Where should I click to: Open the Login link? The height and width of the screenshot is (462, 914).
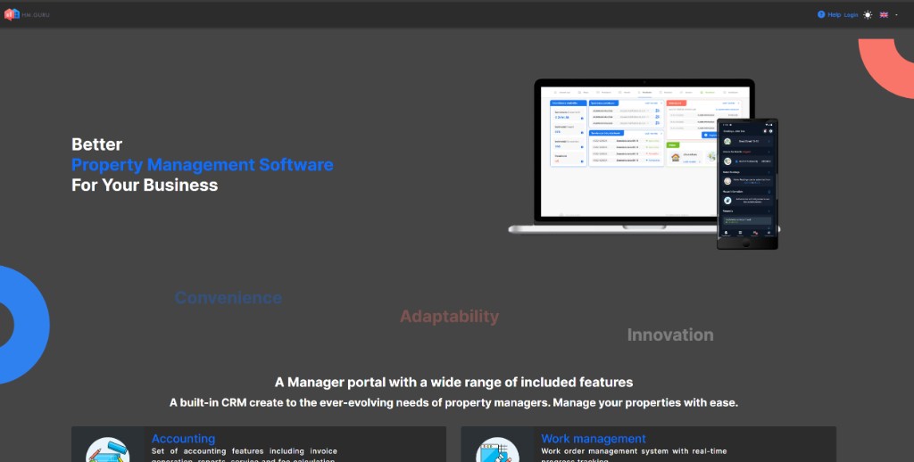coord(851,15)
